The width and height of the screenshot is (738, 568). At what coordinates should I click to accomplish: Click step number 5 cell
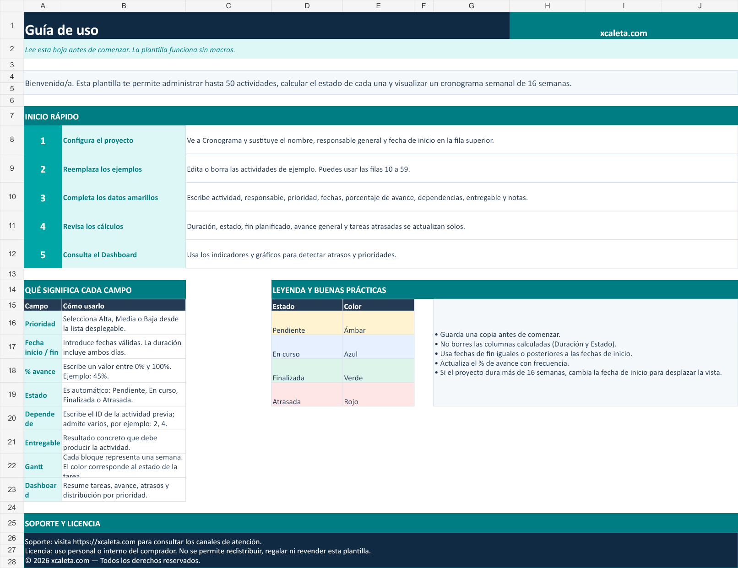pyautogui.click(x=43, y=254)
